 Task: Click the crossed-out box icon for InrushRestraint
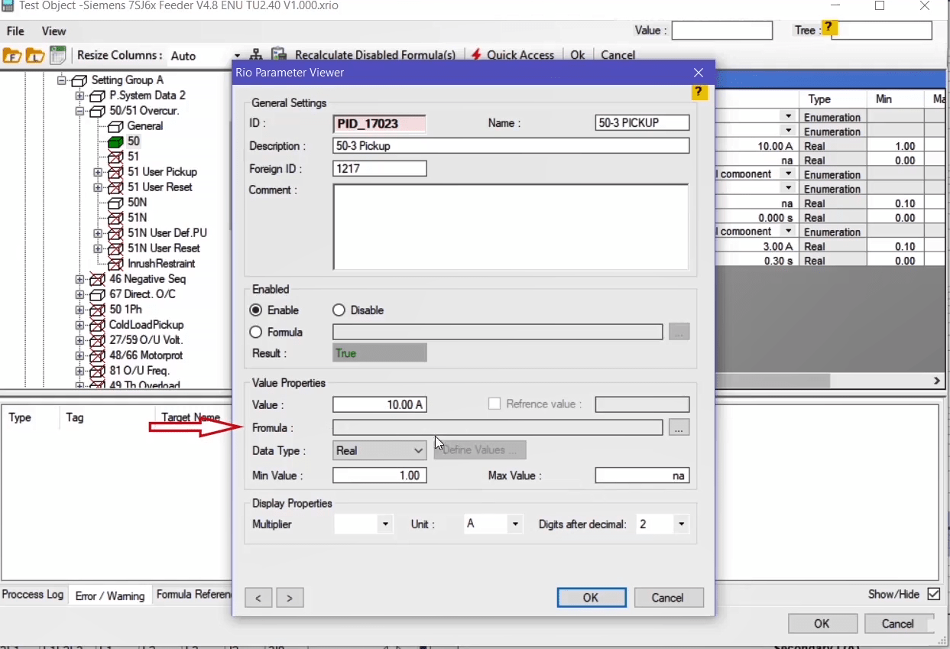(x=115, y=264)
